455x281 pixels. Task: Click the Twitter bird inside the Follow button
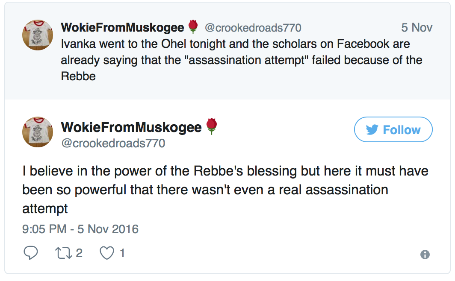pyautogui.click(x=372, y=130)
